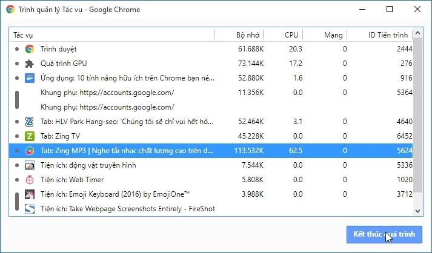Screen dimensions: 432x253
Task: Click Kết thúc quá trình button
Action: (384, 234)
